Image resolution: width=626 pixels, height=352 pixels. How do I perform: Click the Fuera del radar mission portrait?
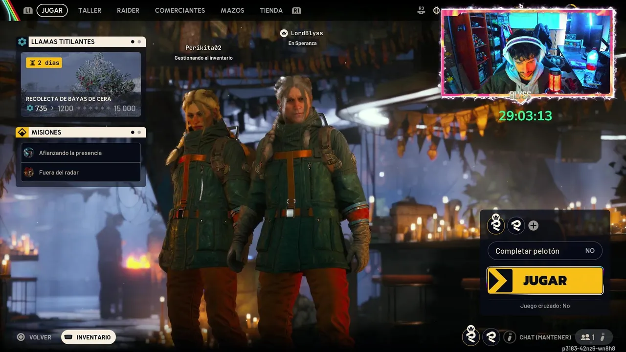[29, 172]
